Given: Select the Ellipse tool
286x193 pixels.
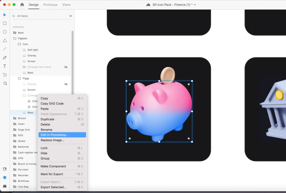Looking at the screenshot, I should (x=5, y=32).
